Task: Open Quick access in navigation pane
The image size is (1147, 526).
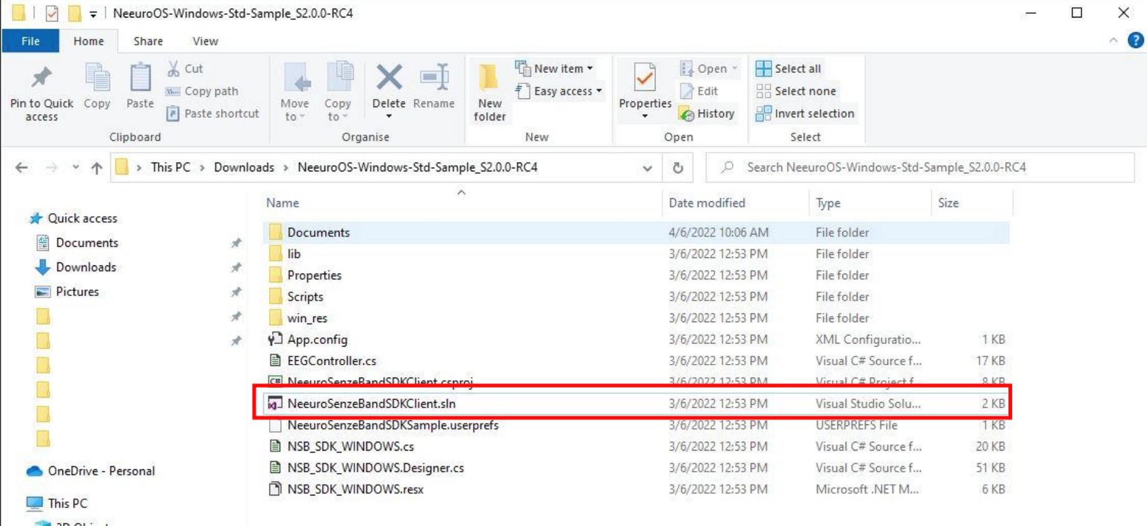Action: click(82, 218)
